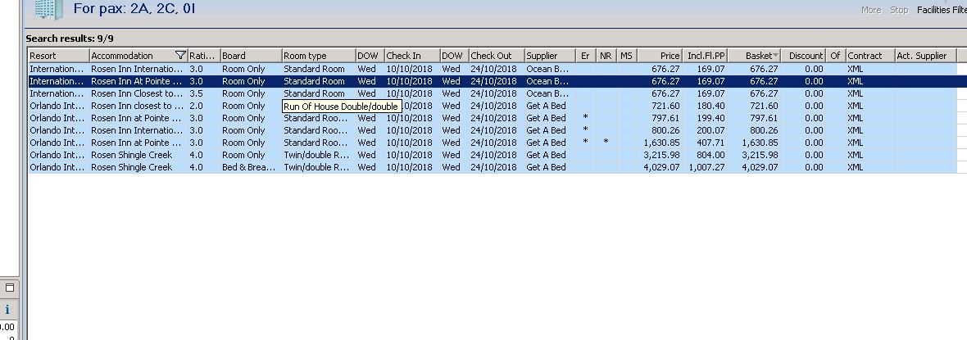The width and height of the screenshot is (967, 340).
Task: Click the info icon in left sidebar
Action: click(x=7, y=309)
